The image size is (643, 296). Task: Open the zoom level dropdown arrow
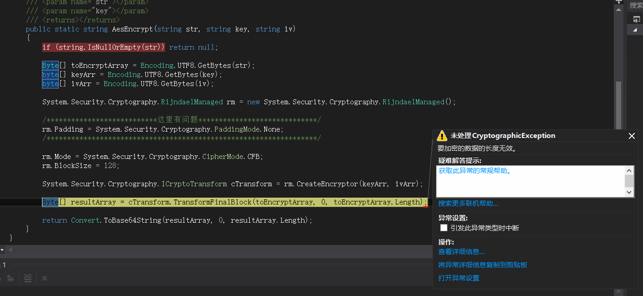2,250
